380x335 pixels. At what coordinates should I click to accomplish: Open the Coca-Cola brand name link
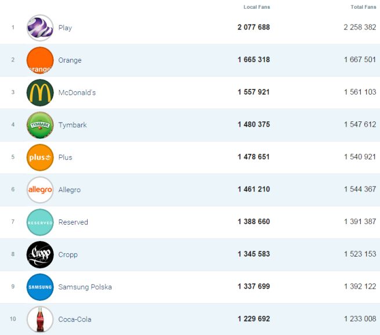(x=75, y=319)
